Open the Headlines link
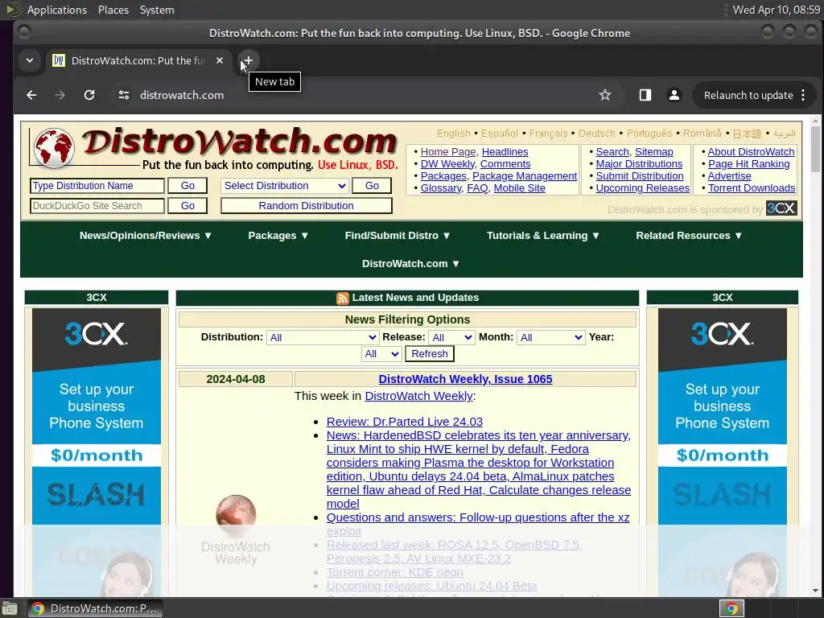824x618 pixels. click(x=505, y=152)
